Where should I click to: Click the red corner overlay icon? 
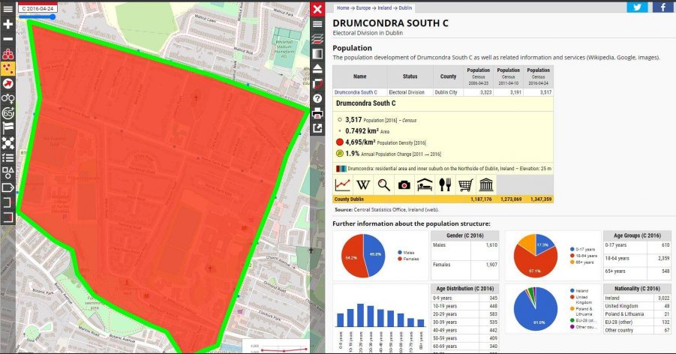pos(317,84)
